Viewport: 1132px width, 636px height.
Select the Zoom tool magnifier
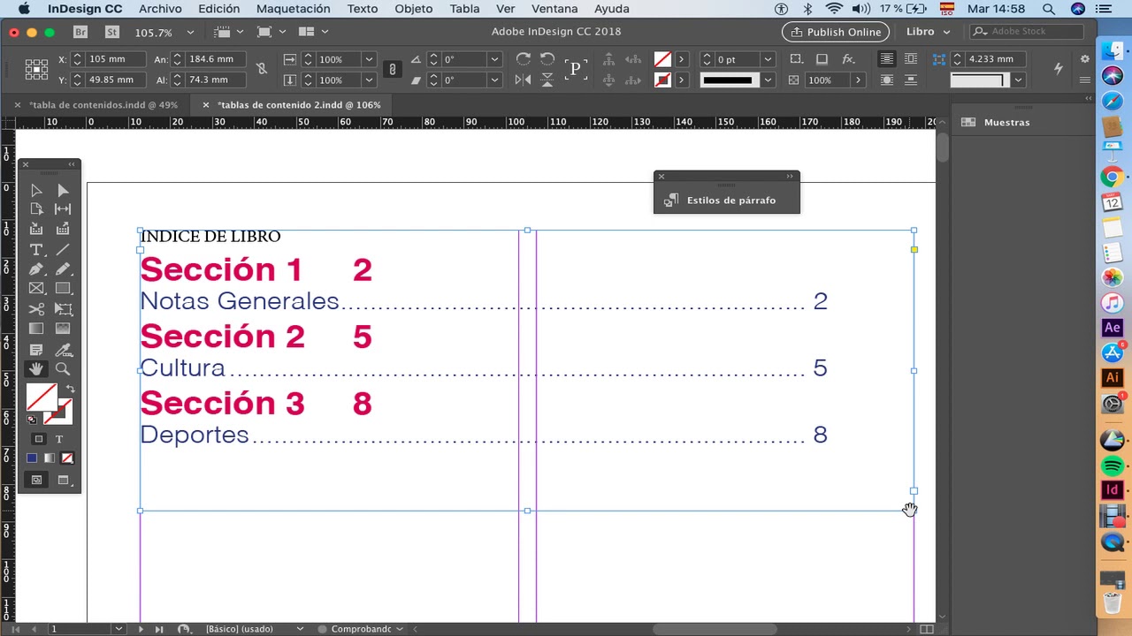point(63,369)
